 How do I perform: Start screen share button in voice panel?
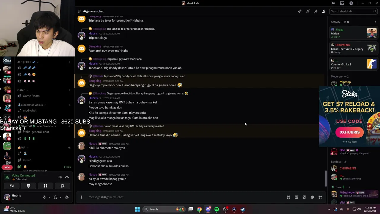28,186
